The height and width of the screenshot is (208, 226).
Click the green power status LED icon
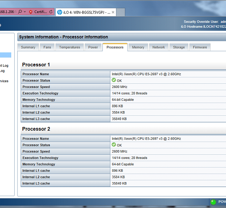click(x=213, y=202)
